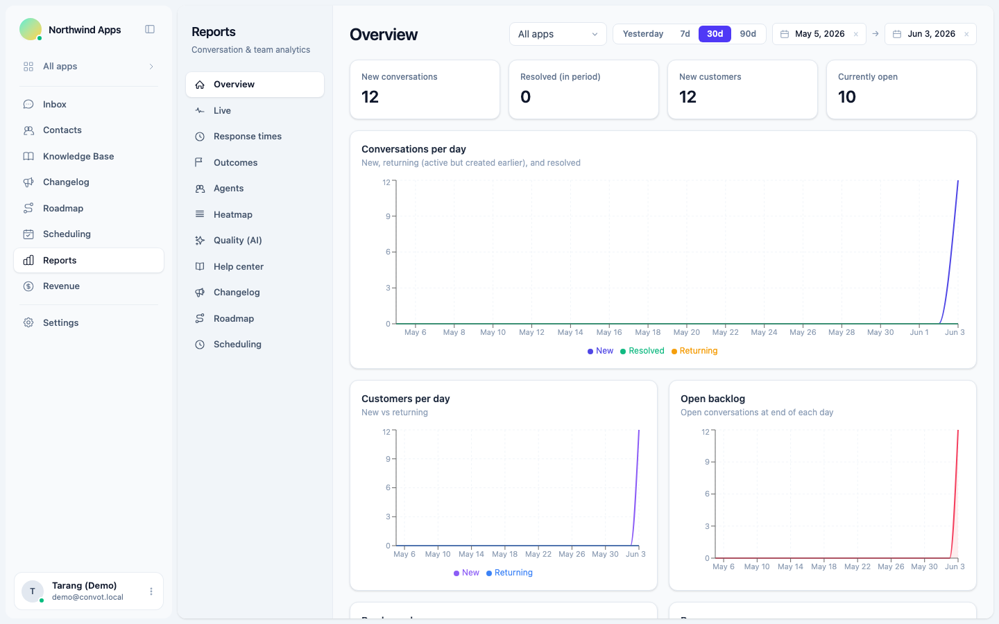Switch to Response times report
Viewport: 999px width, 624px height.
click(x=255, y=137)
